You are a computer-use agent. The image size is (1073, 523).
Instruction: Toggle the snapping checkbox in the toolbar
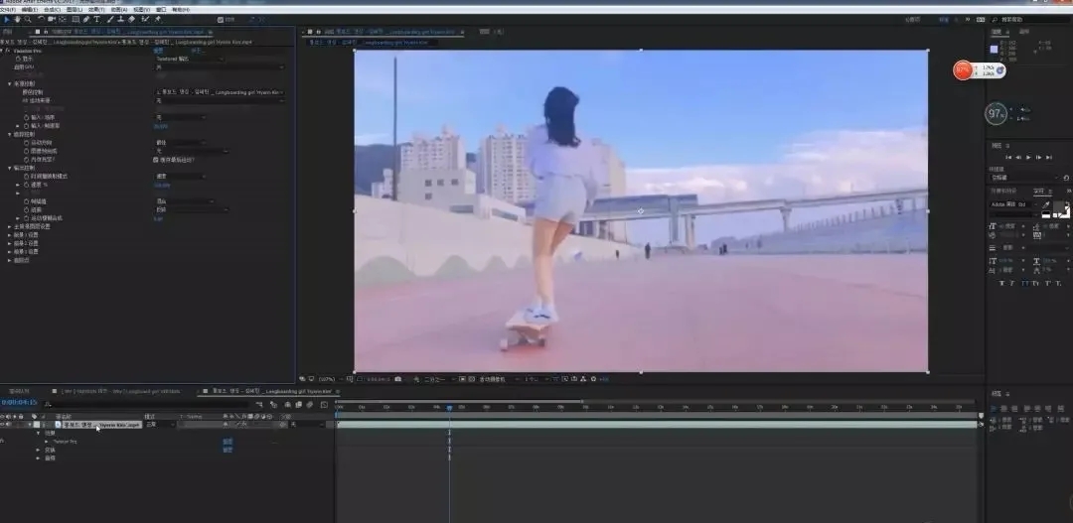click(221, 20)
